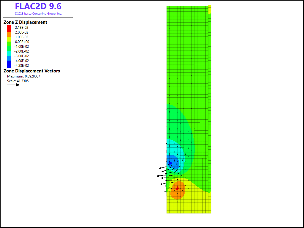Screen dimensions: 304x228
Task: Click the cyan -2.00E-02 legend swatch
Action: tap(9, 51)
